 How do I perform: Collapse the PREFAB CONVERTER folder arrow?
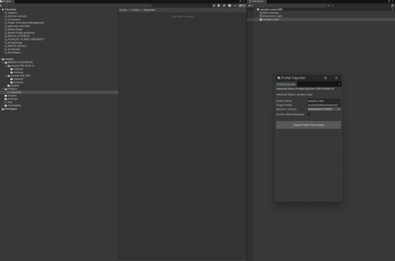click(3, 62)
